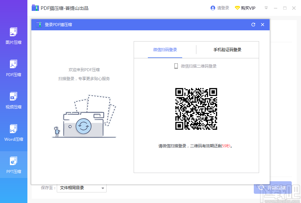The height and width of the screenshot is (203, 301).
Task: Close the 登录PDF猫压缩 dialog
Action: (263, 24)
